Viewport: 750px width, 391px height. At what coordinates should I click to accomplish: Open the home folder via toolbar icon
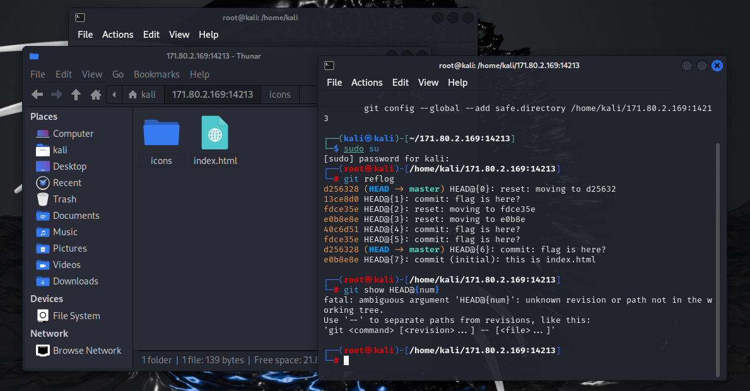pos(94,94)
